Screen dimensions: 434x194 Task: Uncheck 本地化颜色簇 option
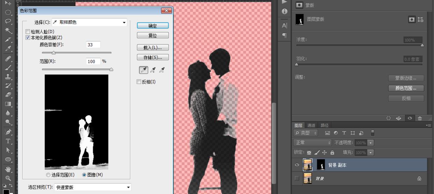point(28,37)
